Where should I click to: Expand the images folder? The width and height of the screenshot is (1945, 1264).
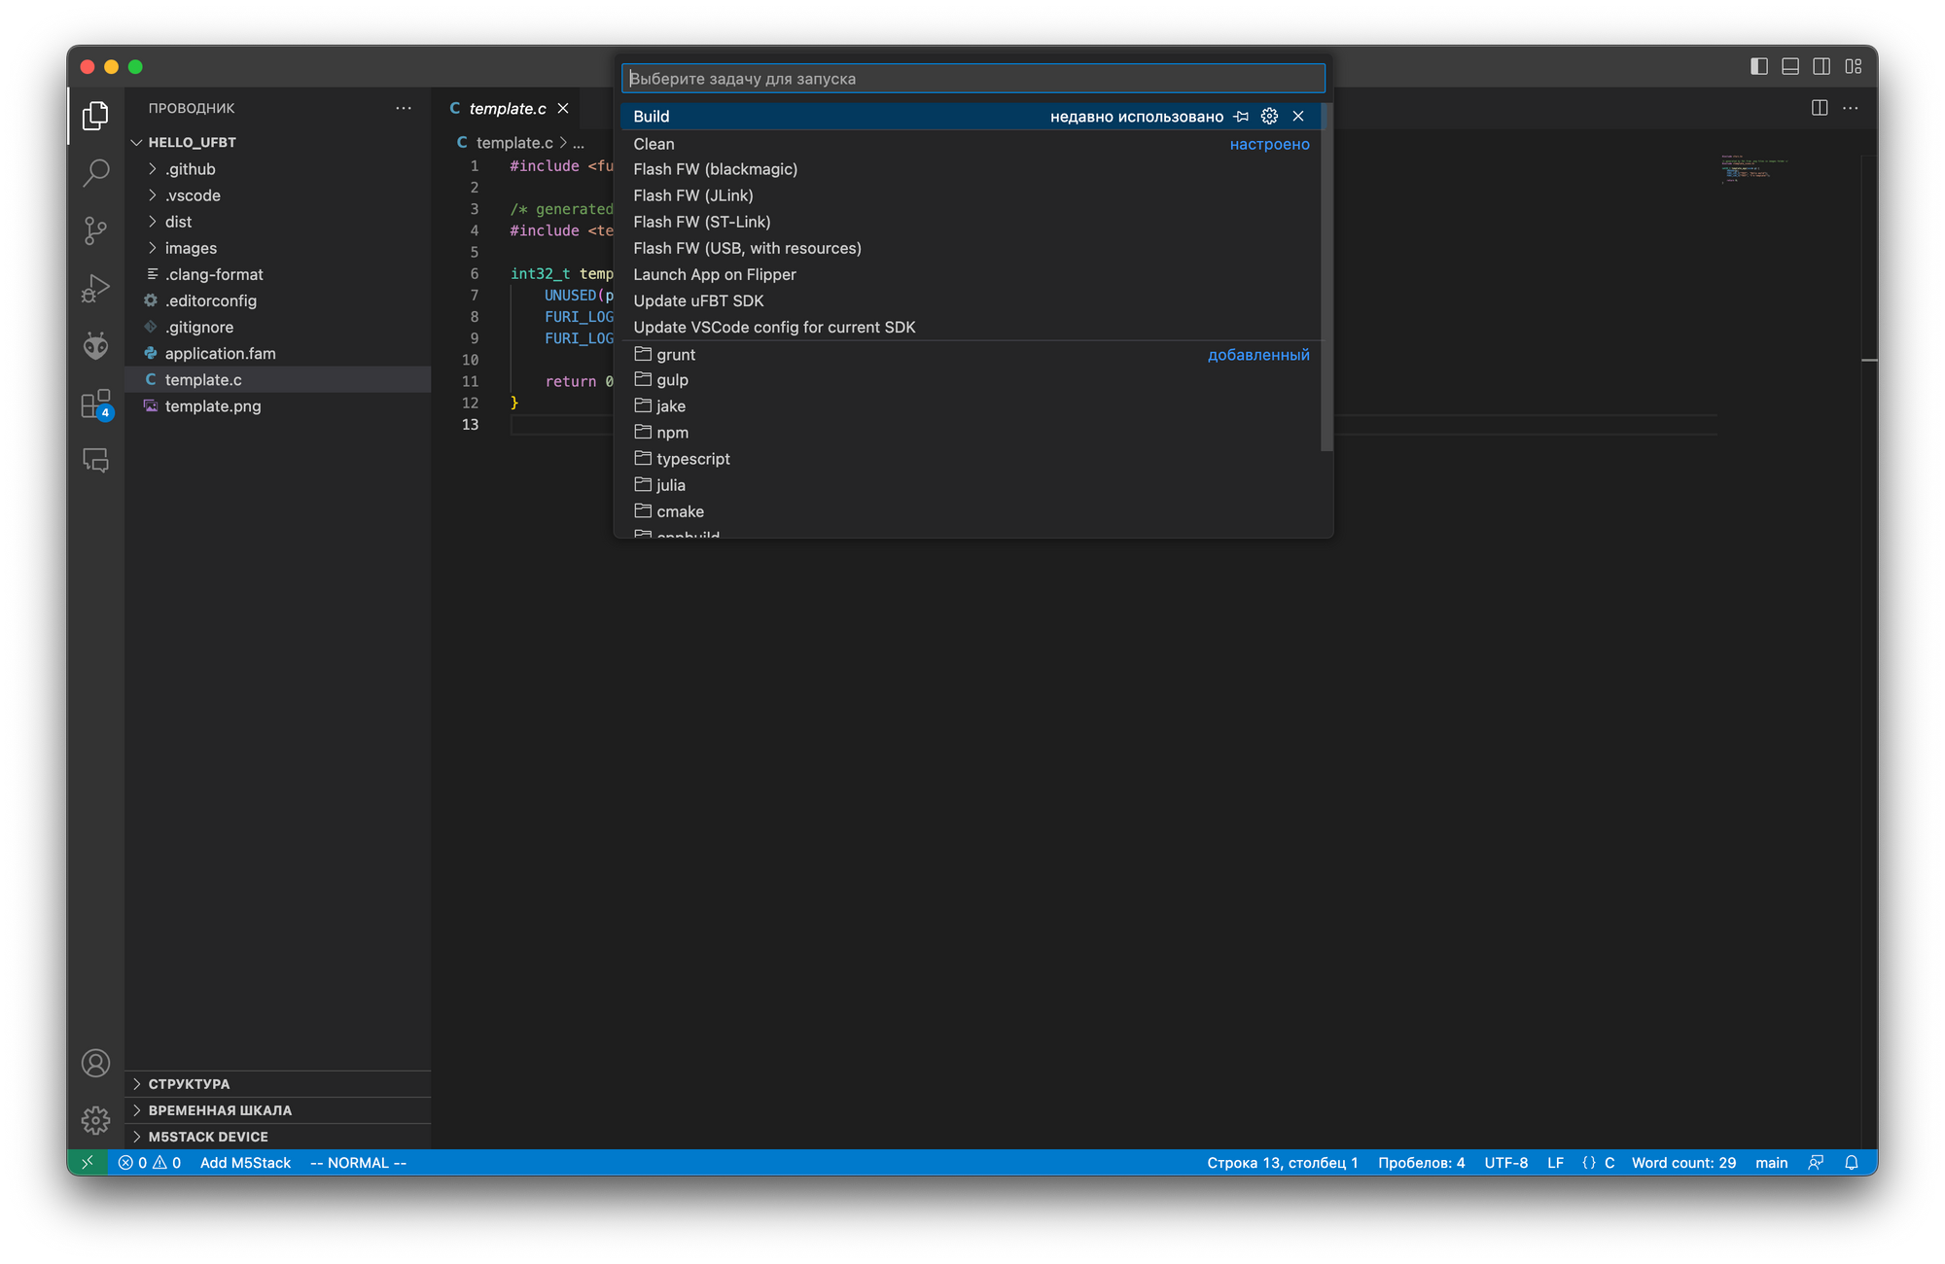(278, 248)
